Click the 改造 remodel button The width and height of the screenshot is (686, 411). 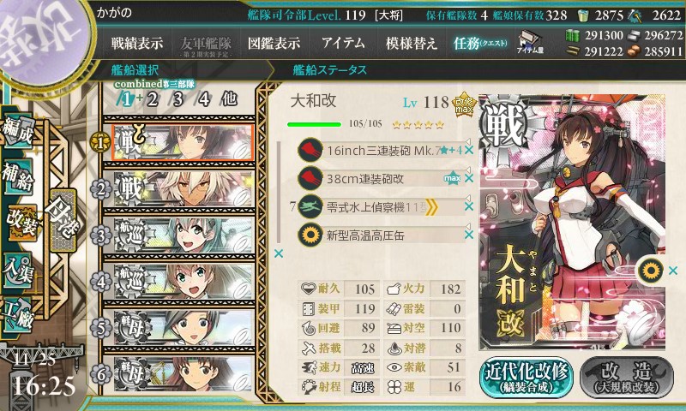pos(627,378)
